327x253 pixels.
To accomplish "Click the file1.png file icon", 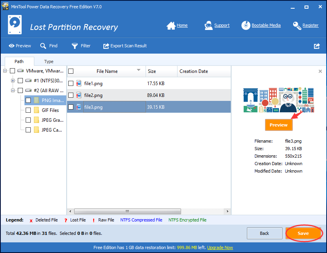I will click(x=78, y=84).
